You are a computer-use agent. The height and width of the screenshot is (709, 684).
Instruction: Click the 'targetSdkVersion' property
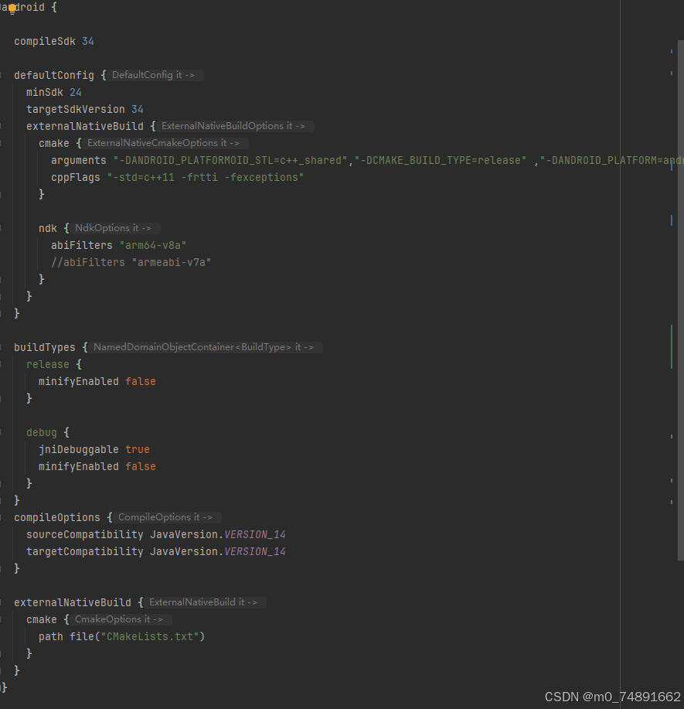76,110
